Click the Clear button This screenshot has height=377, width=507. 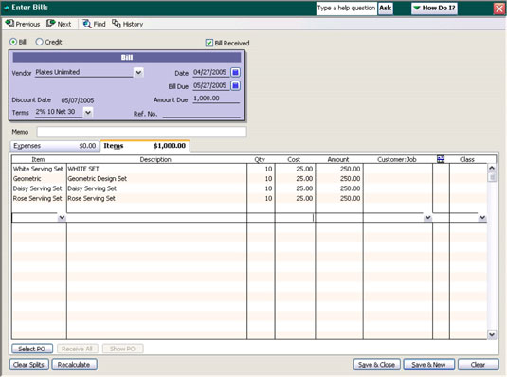[x=479, y=365]
